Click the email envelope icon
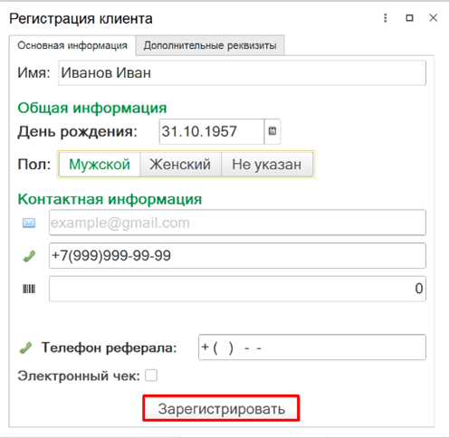Screen dimensions: 449x438 (29, 223)
